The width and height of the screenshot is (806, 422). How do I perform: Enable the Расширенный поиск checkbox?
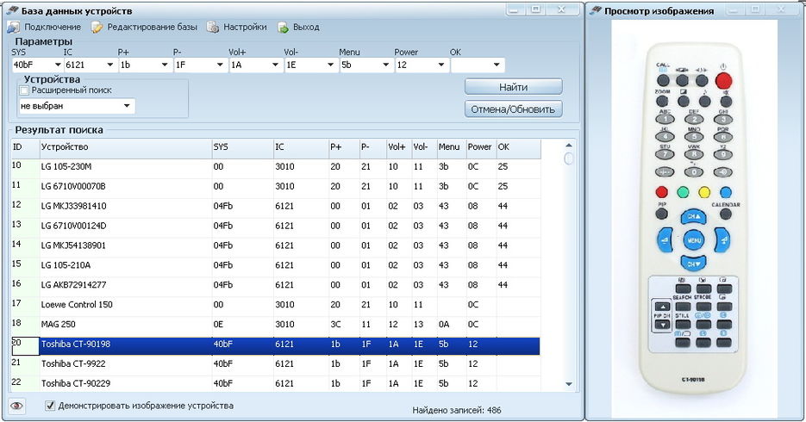(x=24, y=90)
